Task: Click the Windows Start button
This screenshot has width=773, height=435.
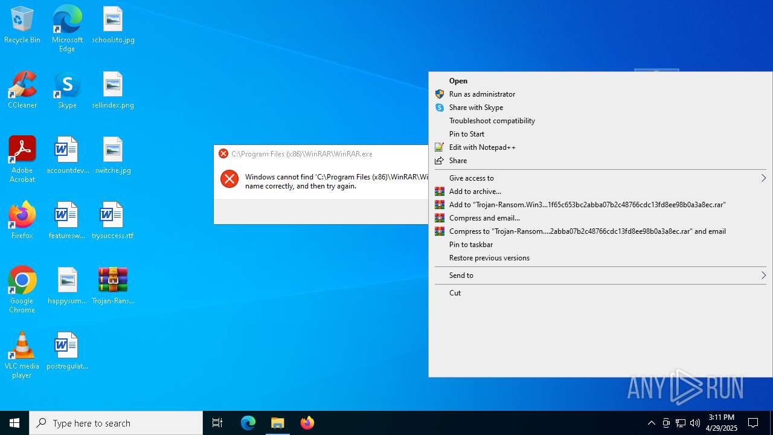Action: [x=14, y=423]
